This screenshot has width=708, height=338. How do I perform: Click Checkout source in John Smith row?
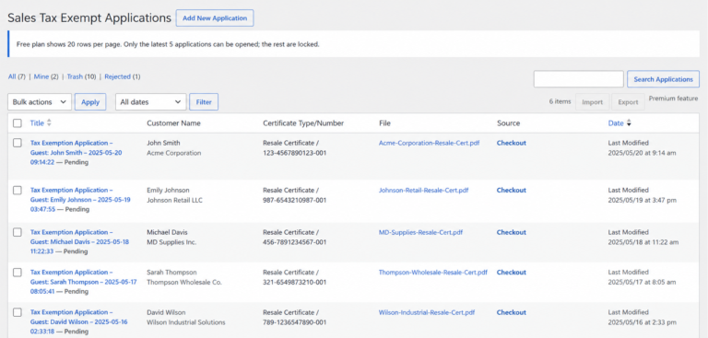(512, 143)
